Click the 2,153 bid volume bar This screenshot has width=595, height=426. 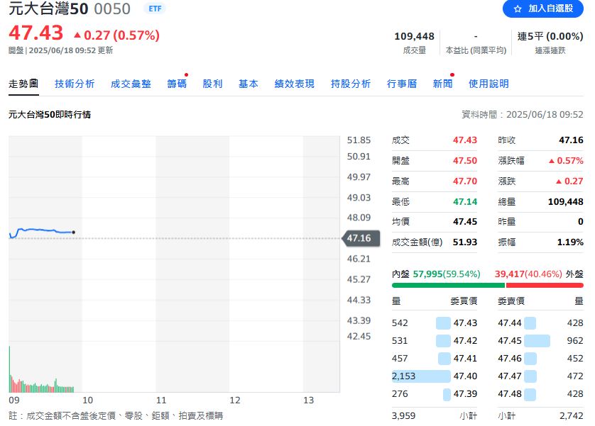click(x=421, y=376)
